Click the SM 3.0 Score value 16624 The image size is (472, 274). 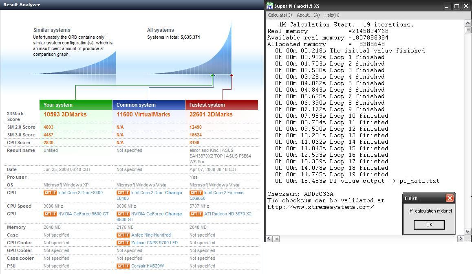pos(196,135)
